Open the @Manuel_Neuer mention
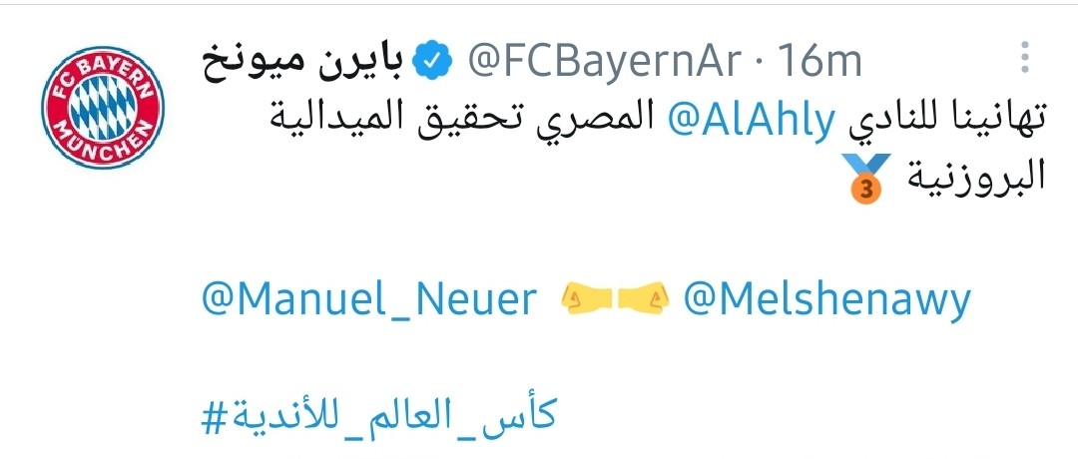1078x459 pixels. (x=368, y=298)
